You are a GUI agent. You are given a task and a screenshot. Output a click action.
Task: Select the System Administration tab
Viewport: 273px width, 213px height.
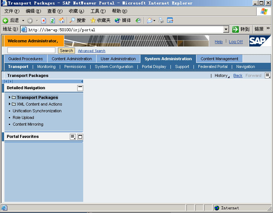click(168, 59)
